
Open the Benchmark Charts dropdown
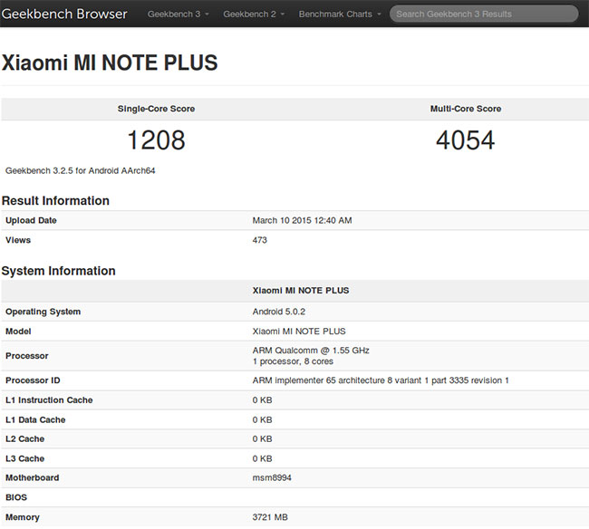tap(340, 14)
